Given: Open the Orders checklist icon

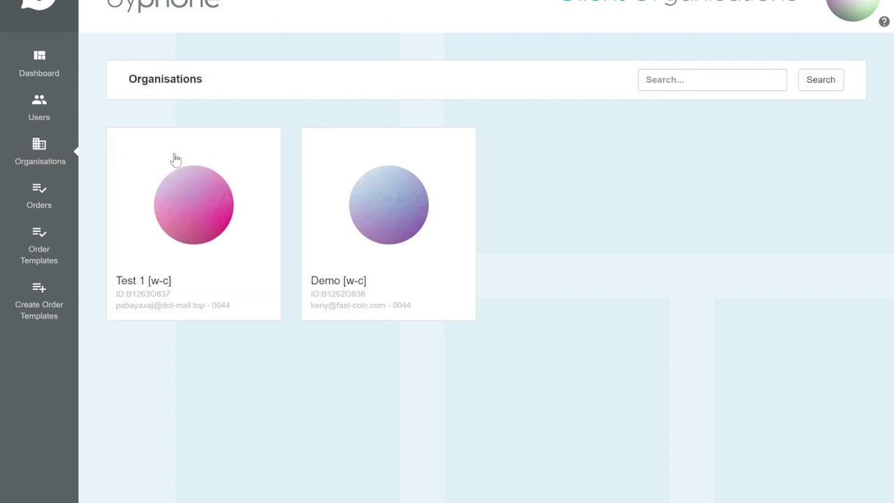Looking at the screenshot, I should [39, 188].
